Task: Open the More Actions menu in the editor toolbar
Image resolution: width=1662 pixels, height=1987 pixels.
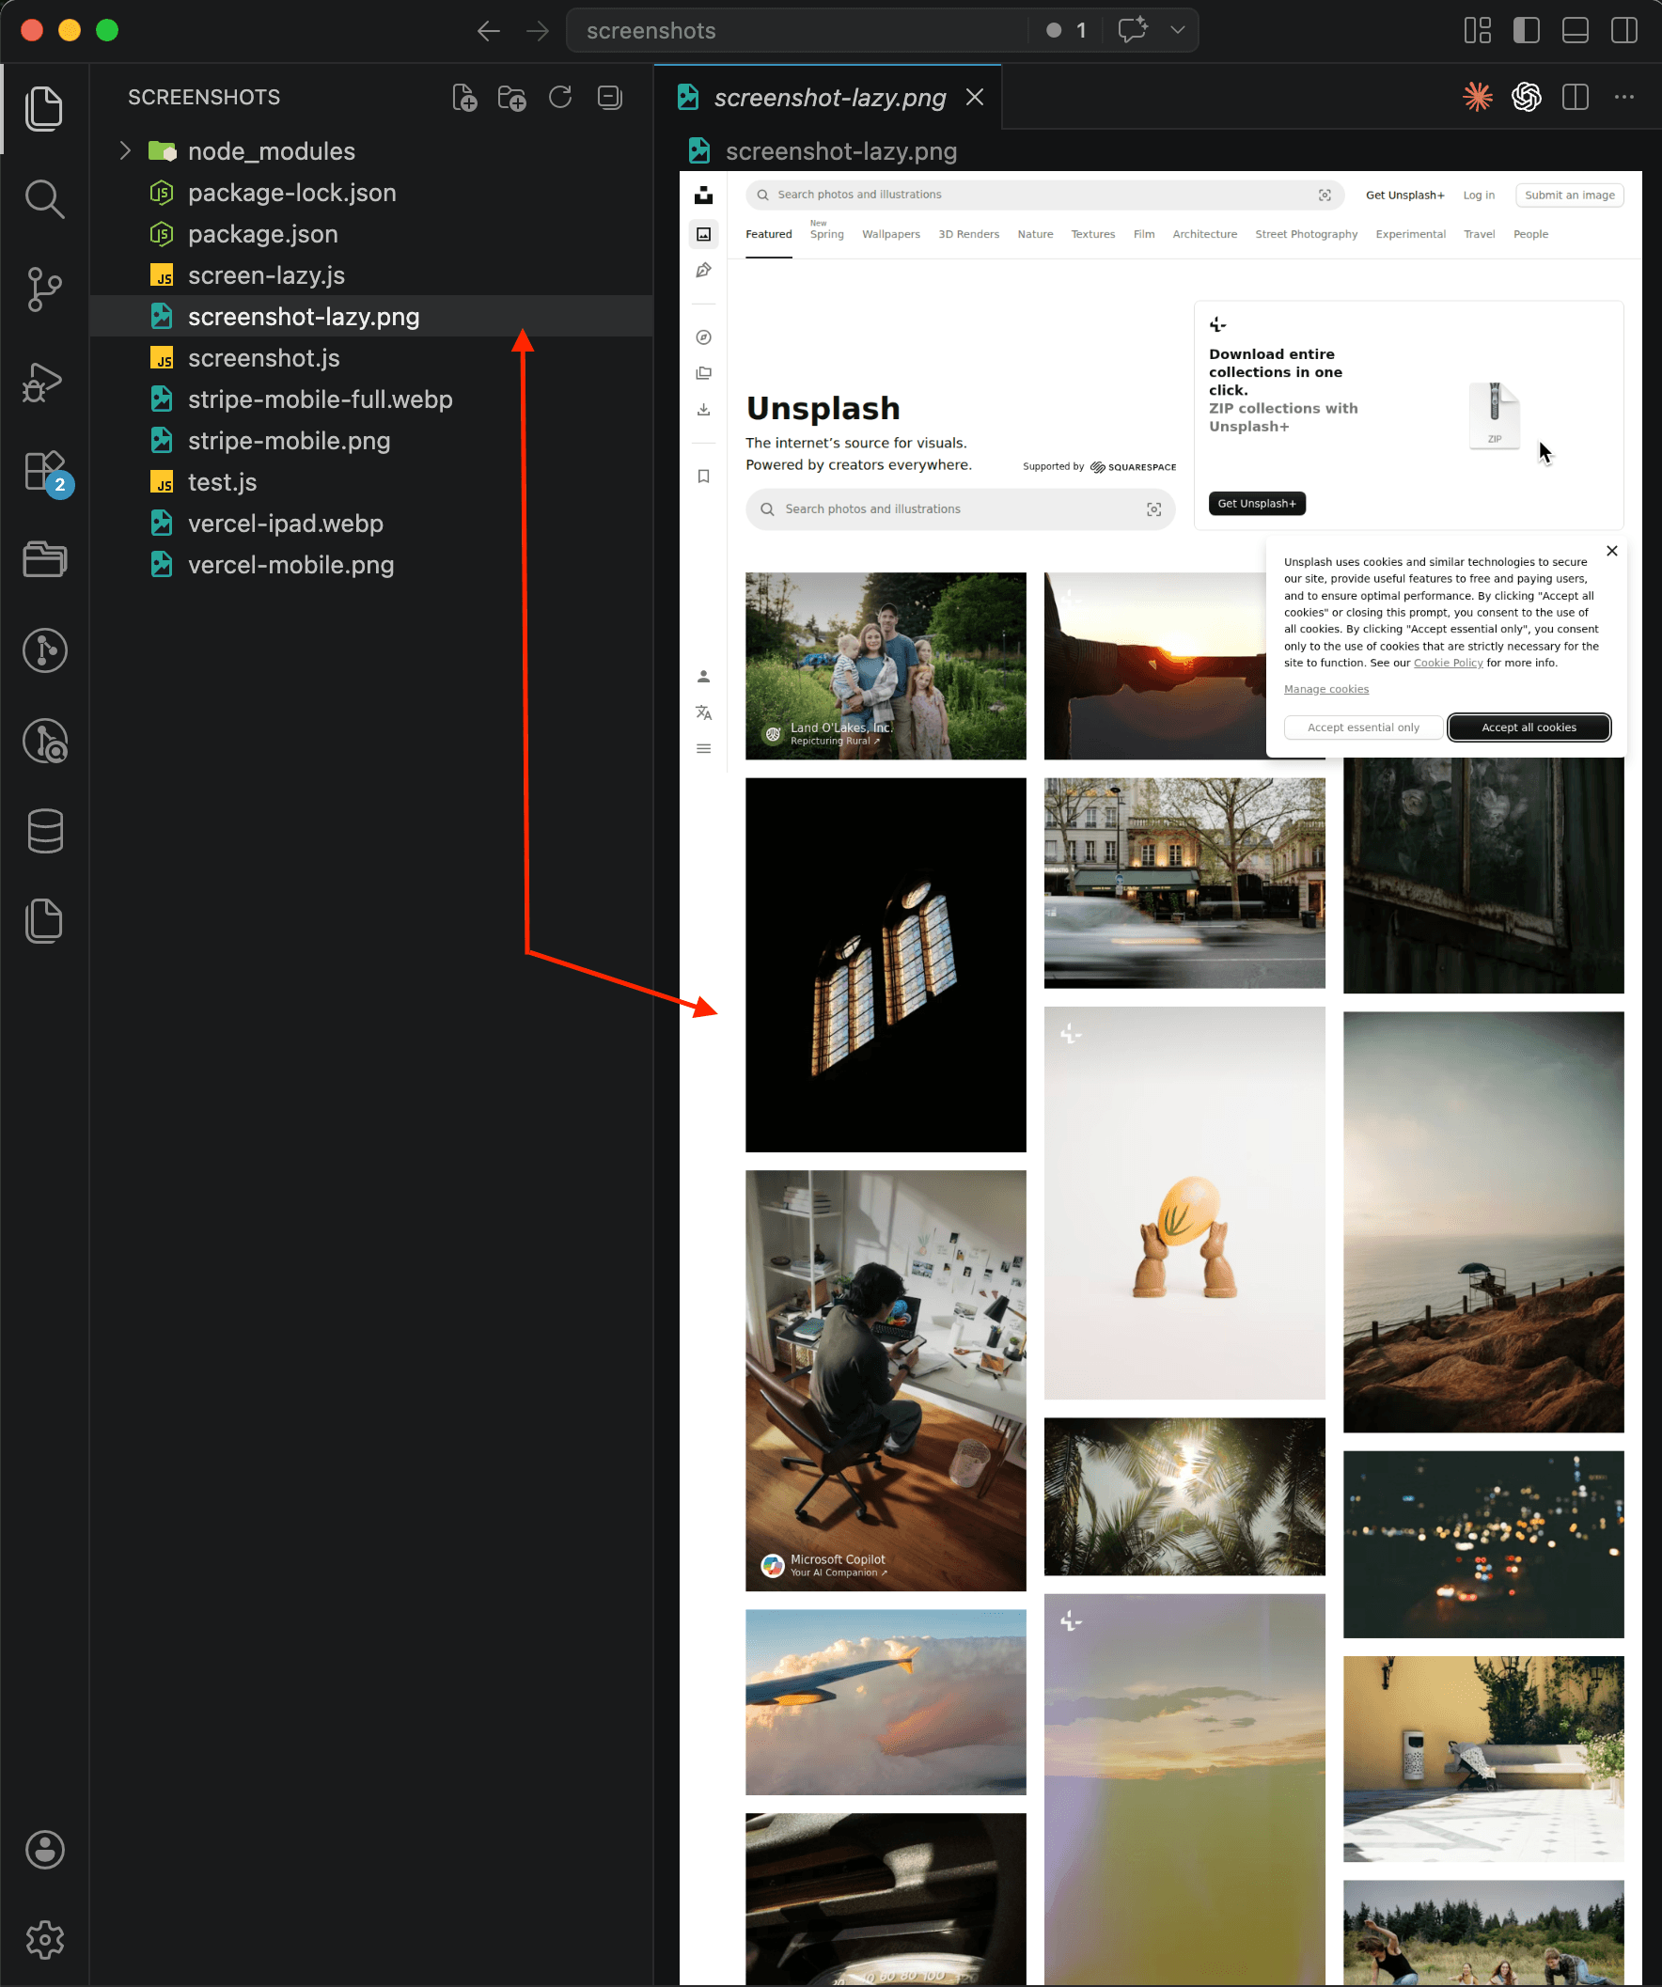Action: tap(1626, 97)
